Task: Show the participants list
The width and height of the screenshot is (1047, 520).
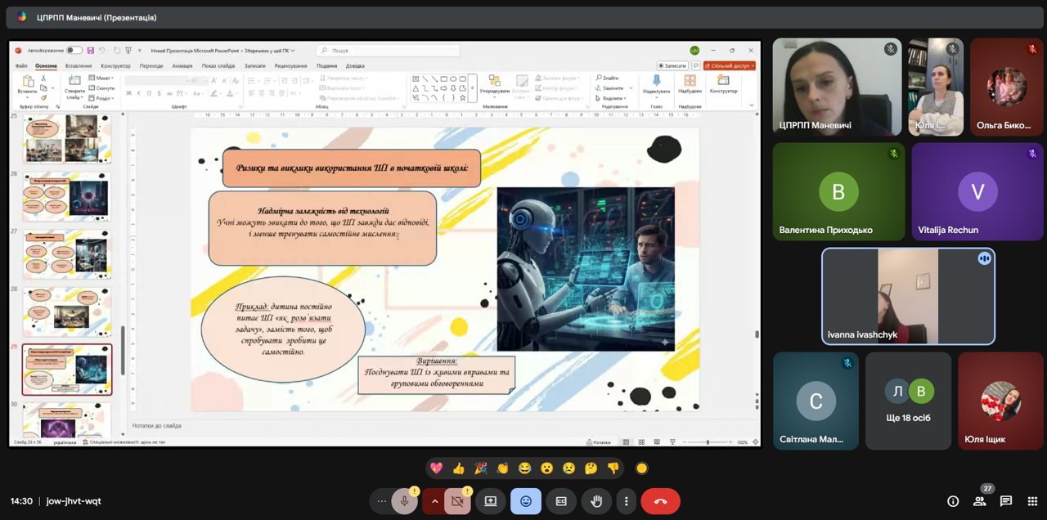Action: (980, 501)
